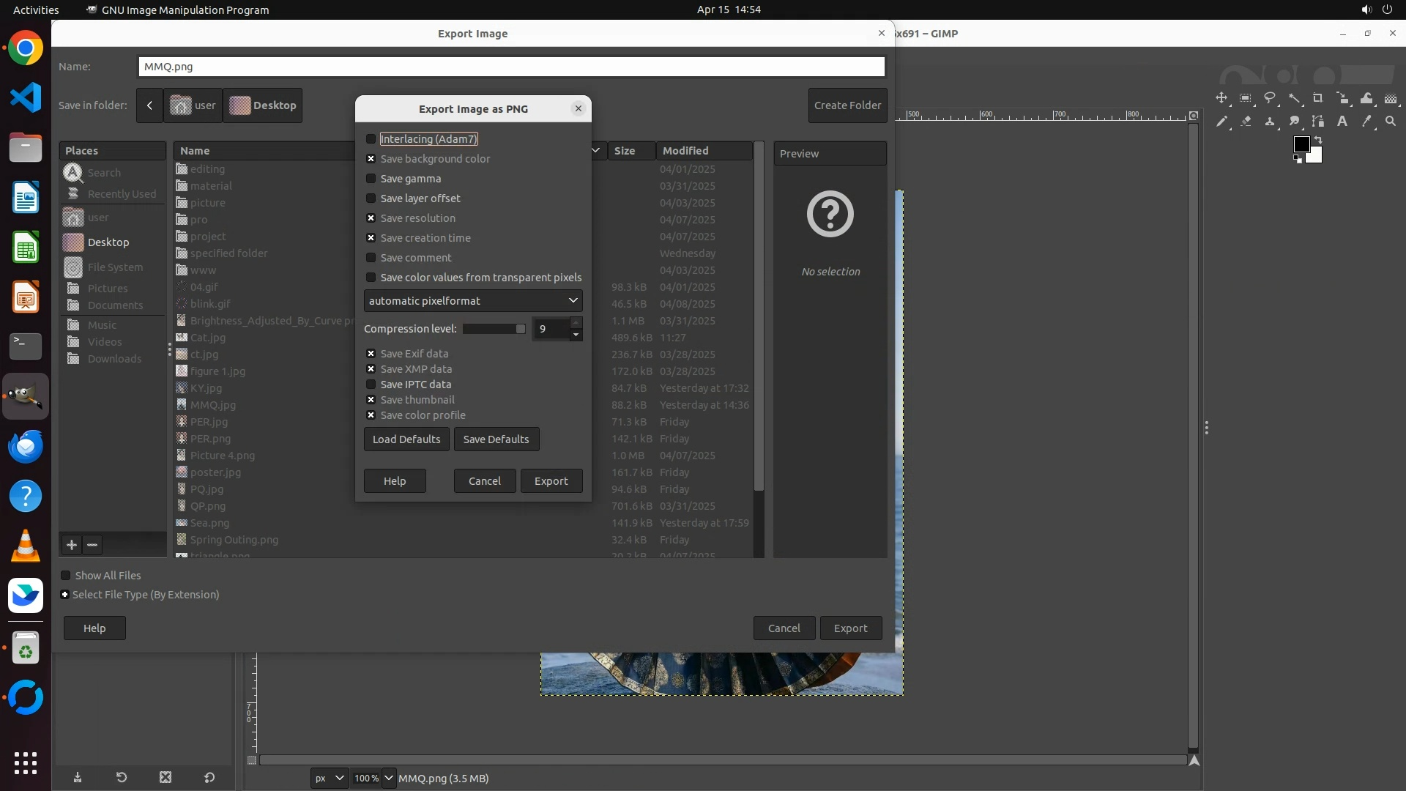This screenshot has width=1406, height=791.
Task: Click the Compression level slider
Action: tap(494, 329)
